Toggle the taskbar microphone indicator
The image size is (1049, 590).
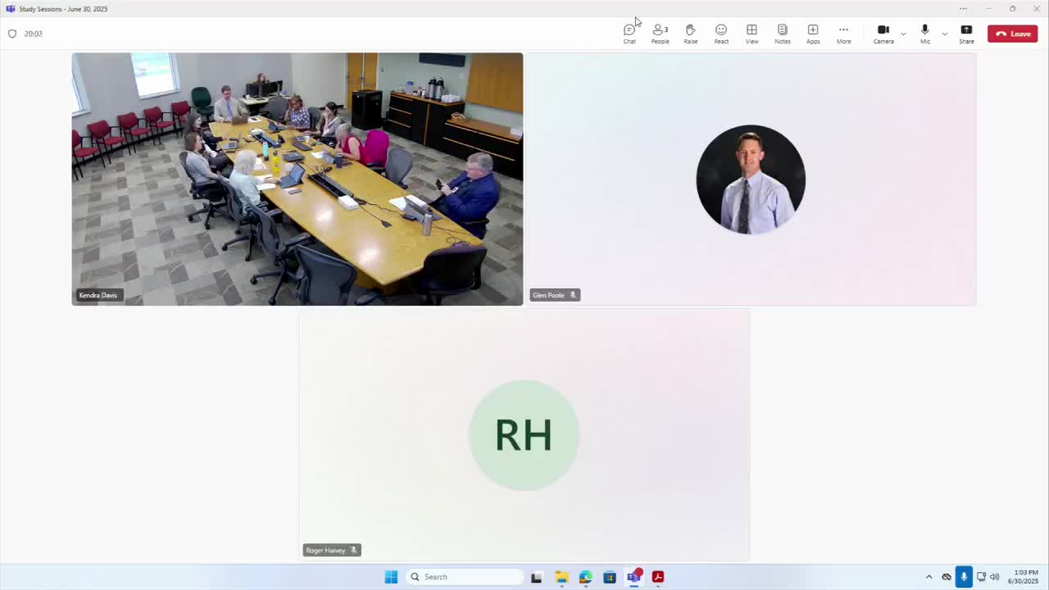(x=964, y=577)
